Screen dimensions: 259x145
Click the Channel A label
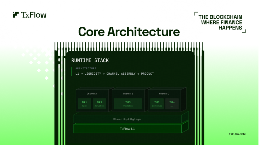pos(92,94)
